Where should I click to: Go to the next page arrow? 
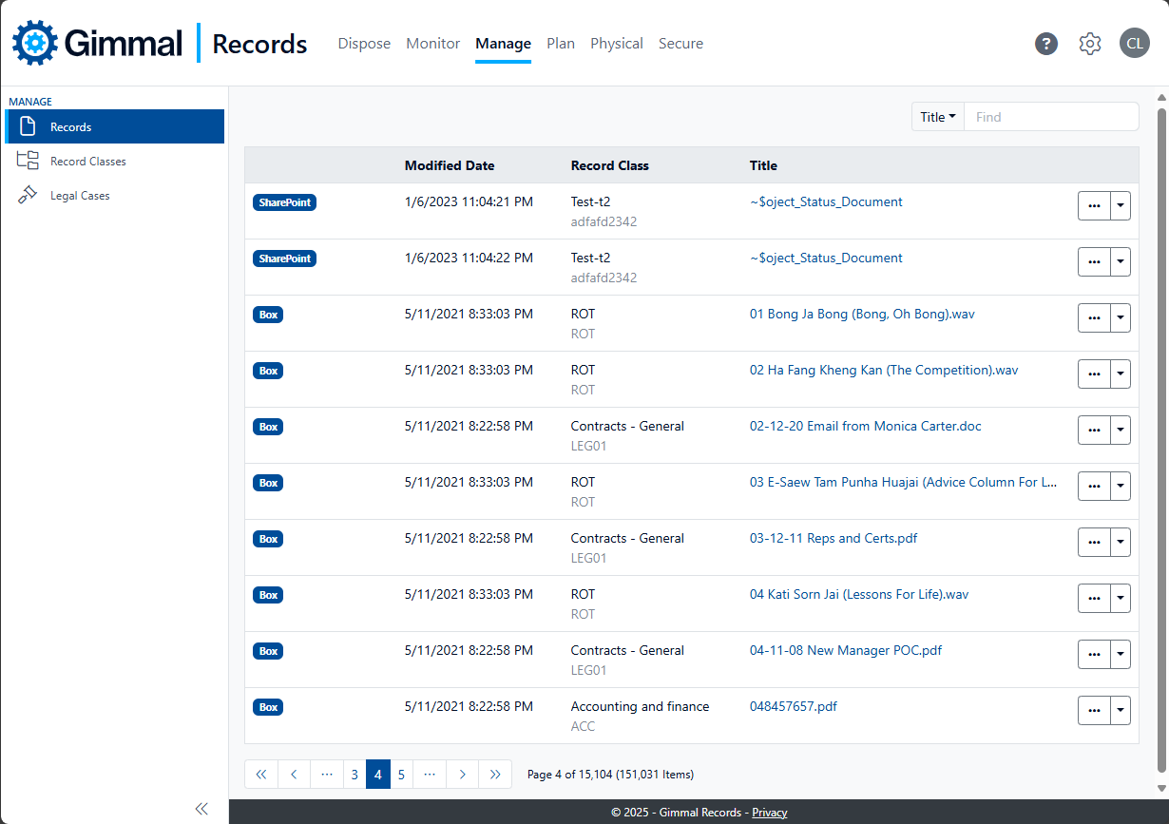462,775
